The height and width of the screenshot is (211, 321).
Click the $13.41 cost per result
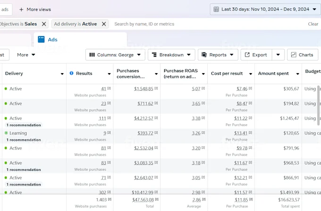click(x=241, y=133)
